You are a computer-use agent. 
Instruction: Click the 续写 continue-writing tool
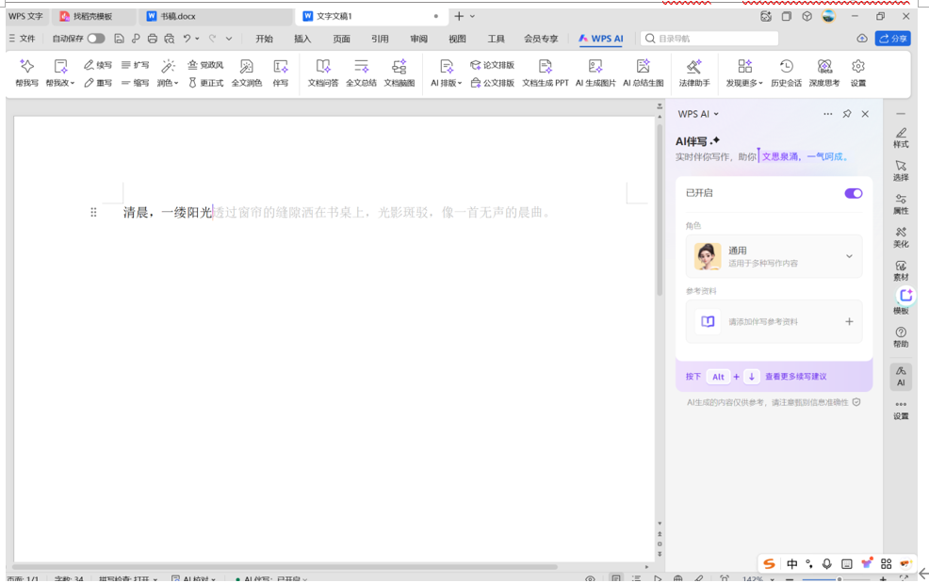point(98,65)
